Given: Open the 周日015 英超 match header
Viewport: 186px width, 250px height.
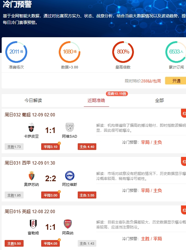Looking at the screenshot, I should tap(30, 211).
